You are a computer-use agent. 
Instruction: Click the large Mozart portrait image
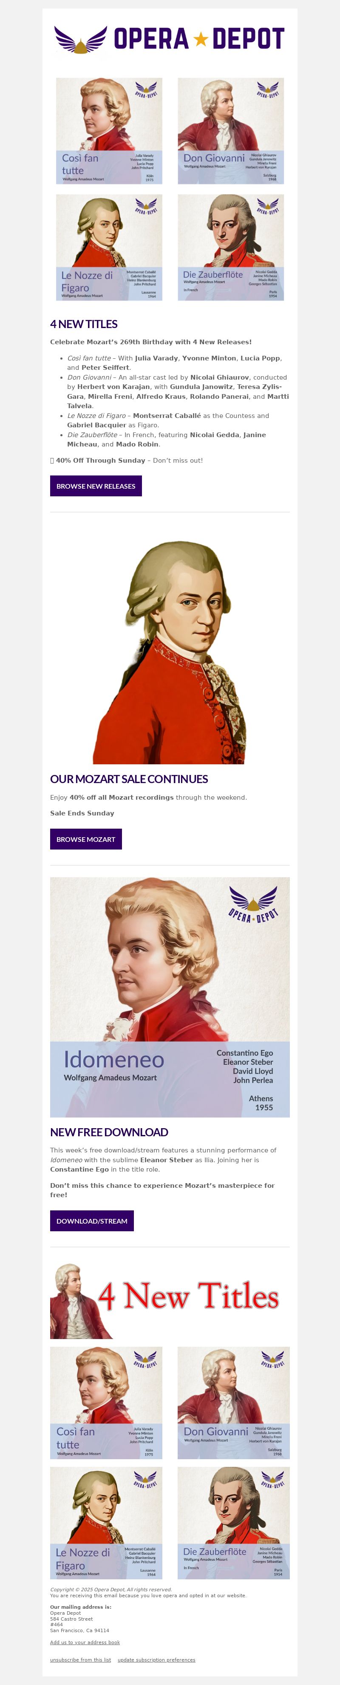pos(170,652)
